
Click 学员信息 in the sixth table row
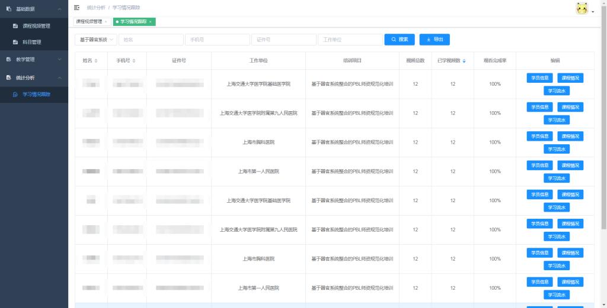tap(539, 223)
